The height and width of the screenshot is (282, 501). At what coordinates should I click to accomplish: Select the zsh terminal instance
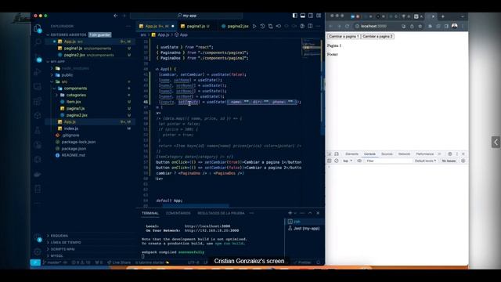[x=304, y=222]
